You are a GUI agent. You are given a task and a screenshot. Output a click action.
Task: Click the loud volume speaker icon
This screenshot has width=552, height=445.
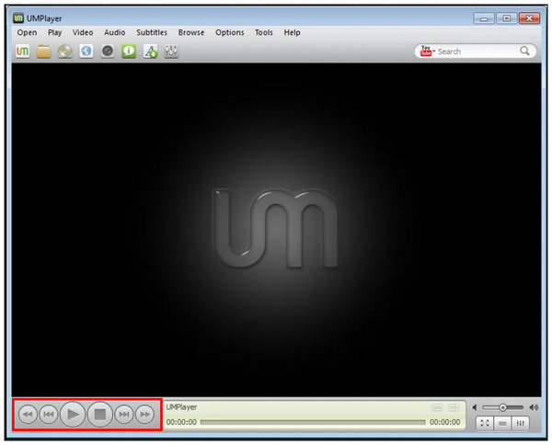[x=534, y=407]
